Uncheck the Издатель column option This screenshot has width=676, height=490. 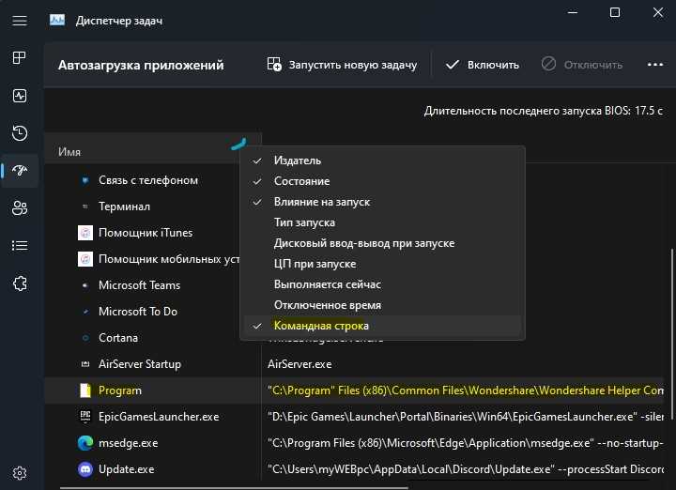[382, 161]
